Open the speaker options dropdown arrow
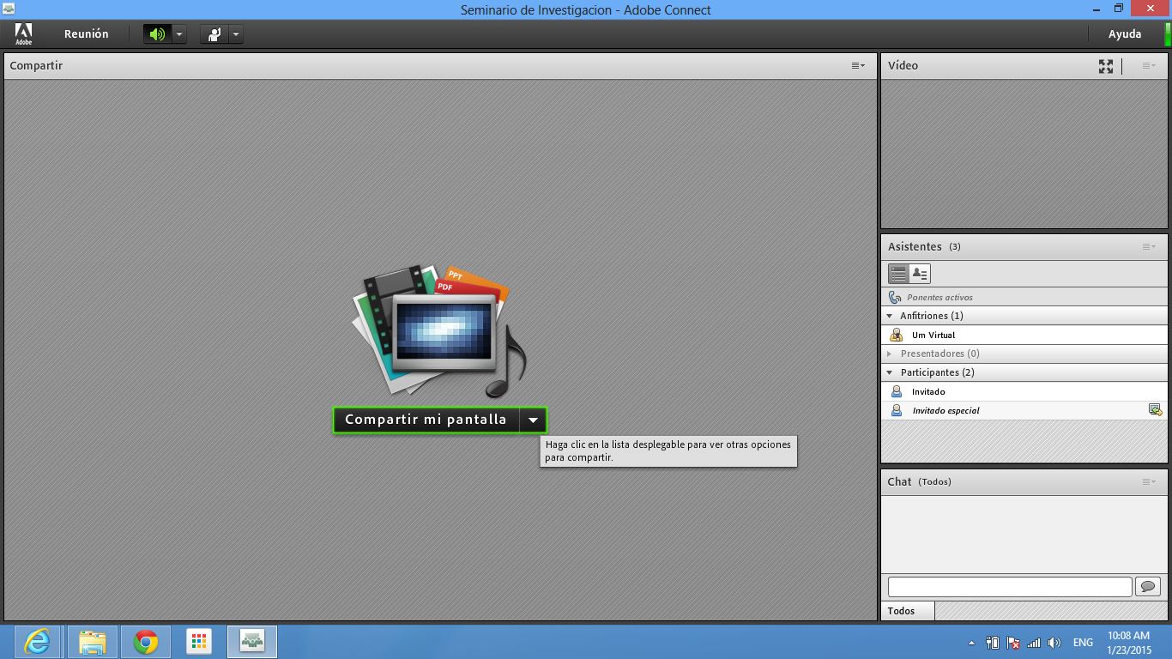 coord(179,34)
